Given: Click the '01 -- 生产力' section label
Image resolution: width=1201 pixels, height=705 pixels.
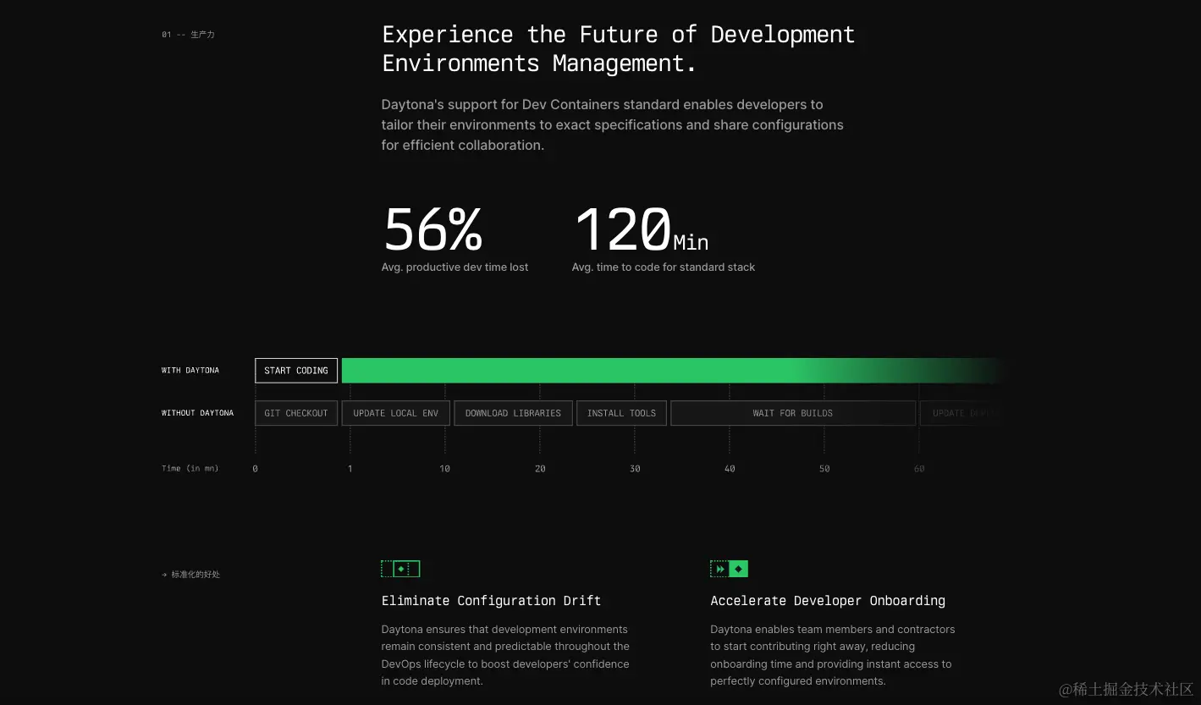Looking at the screenshot, I should [x=188, y=35].
